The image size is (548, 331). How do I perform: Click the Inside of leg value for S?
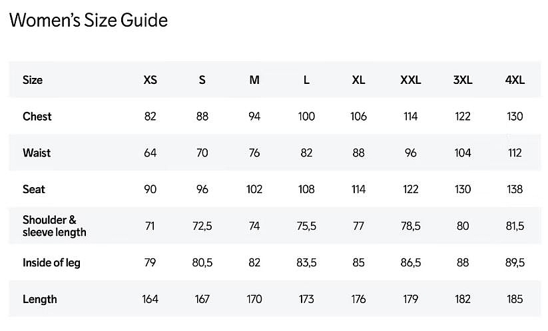tap(202, 262)
